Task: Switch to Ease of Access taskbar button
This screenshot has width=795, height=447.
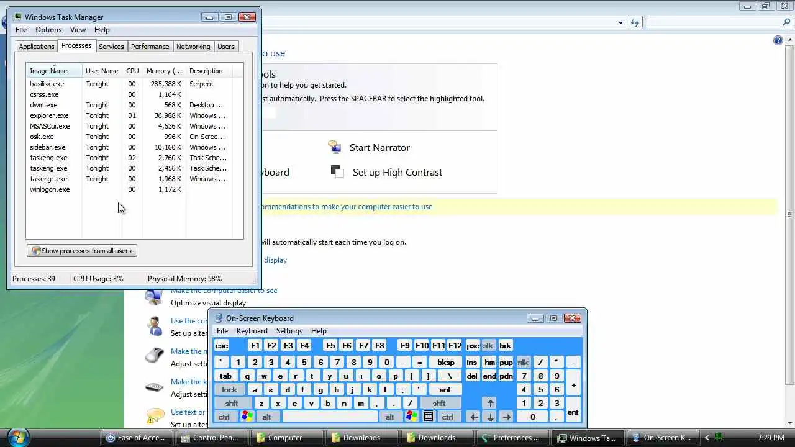Action: (136, 438)
